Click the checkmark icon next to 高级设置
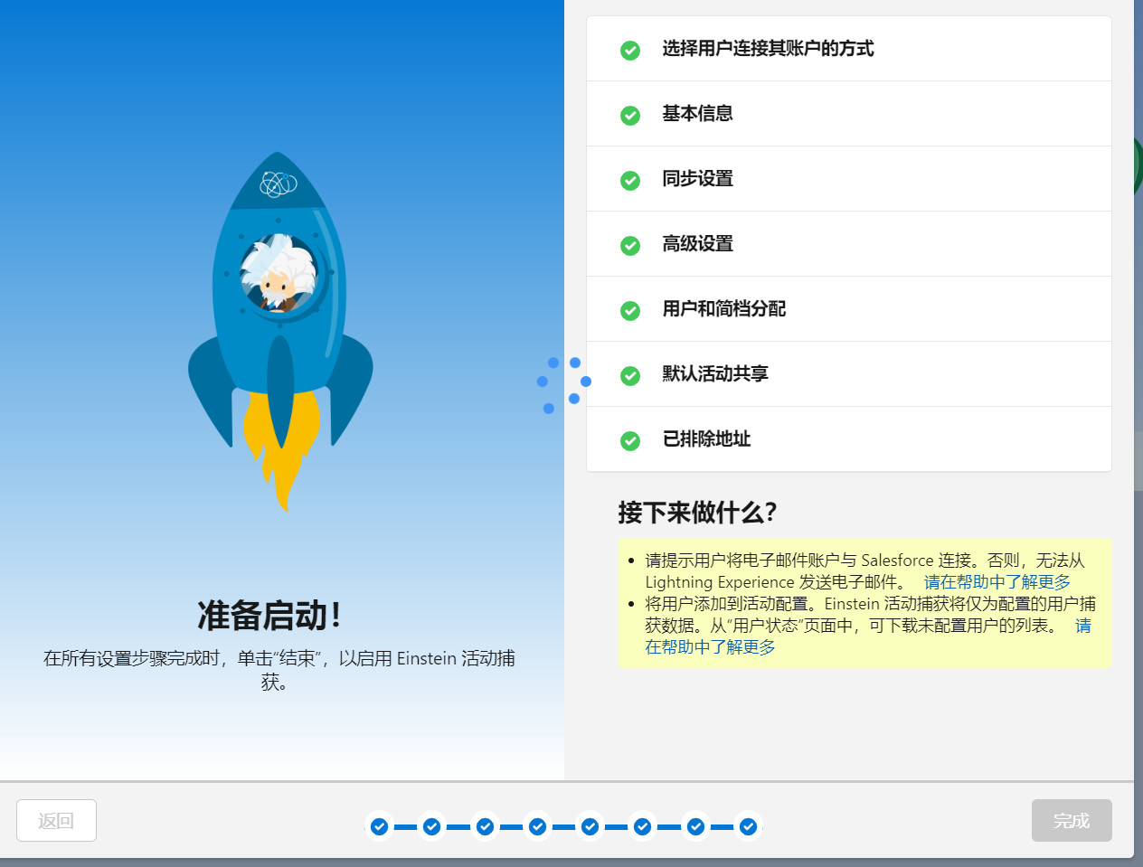1143x867 pixels. [629, 245]
